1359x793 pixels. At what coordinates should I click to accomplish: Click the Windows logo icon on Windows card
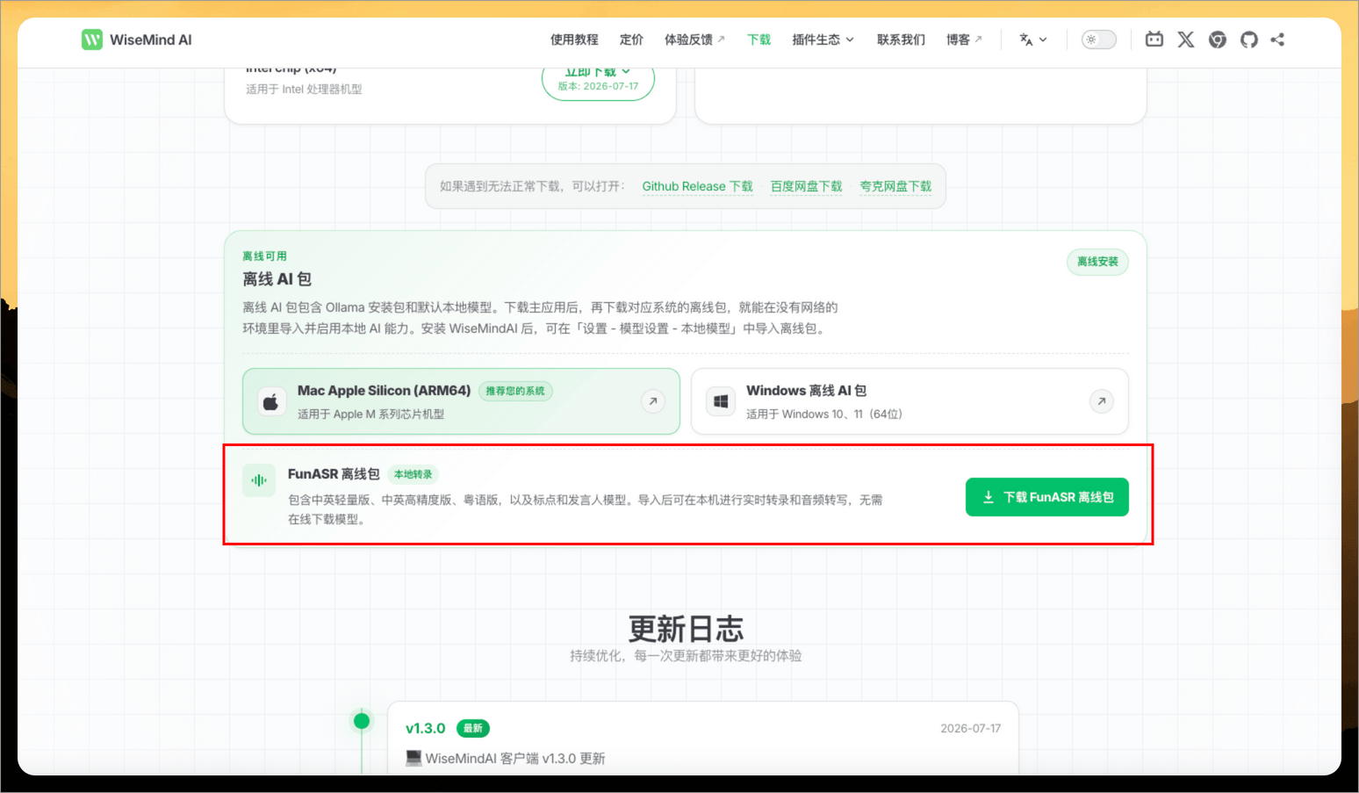pyautogui.click(x=721, y=402)
